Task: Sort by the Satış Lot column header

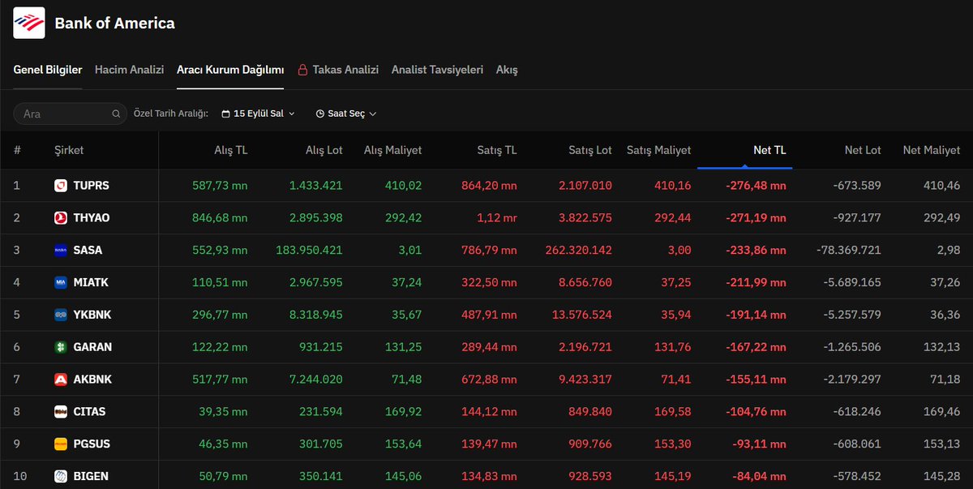Action: pos(590,150)
